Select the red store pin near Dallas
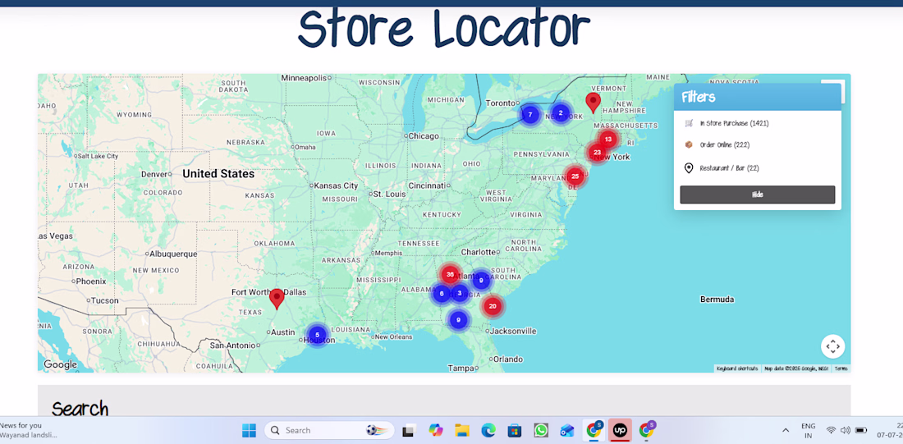Image resolution: width=903 pixels, height=444 pixels. coord(277,299)
